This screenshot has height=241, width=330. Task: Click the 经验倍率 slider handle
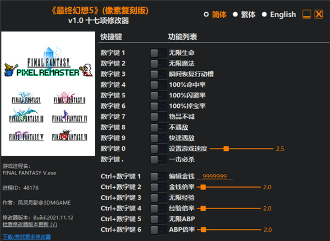coord(203,209)
